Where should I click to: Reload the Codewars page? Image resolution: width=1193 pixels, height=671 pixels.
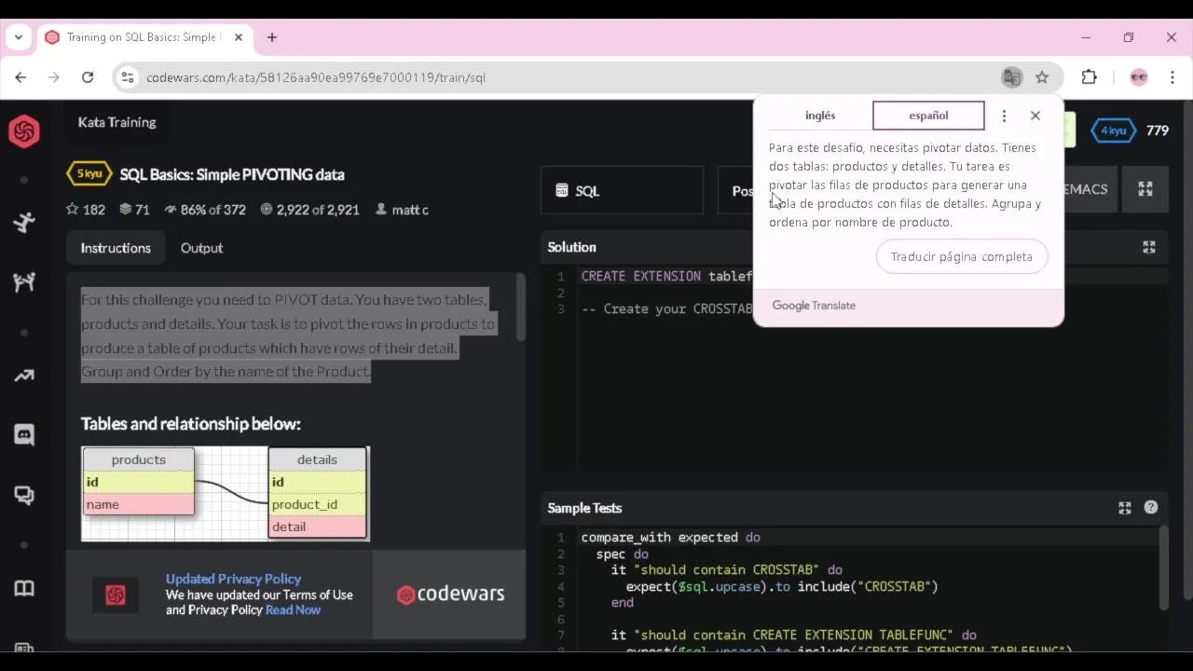pyautogui.click(x=88, y=77)
